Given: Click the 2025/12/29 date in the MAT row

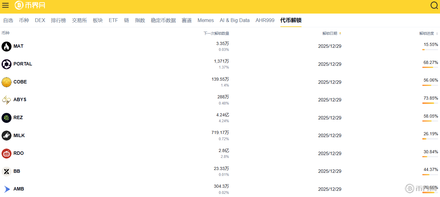Looking at the screenshot, I should 329,46.
